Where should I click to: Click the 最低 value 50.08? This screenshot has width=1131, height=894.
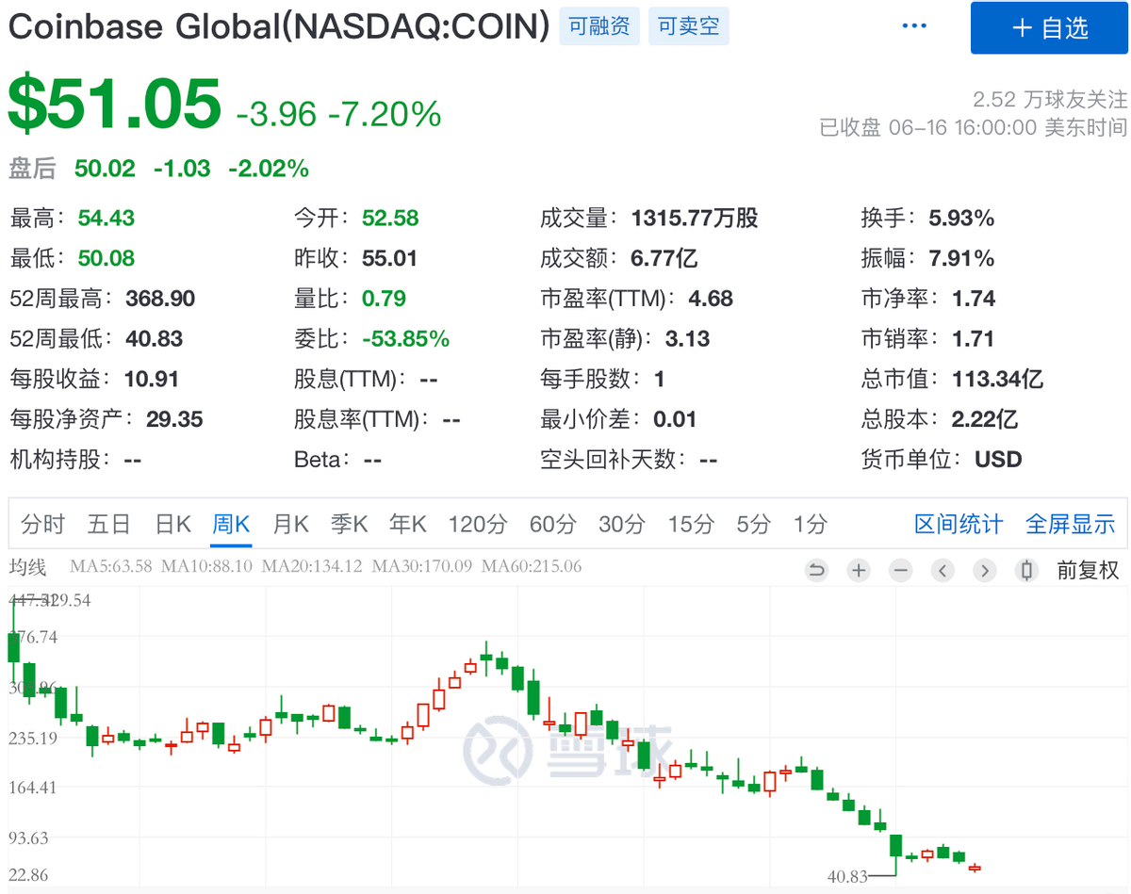point(107,258)
